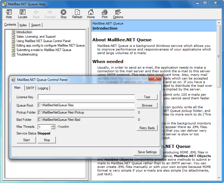Print the current help topic
The image size is (224, 183).
coord(105,14)
